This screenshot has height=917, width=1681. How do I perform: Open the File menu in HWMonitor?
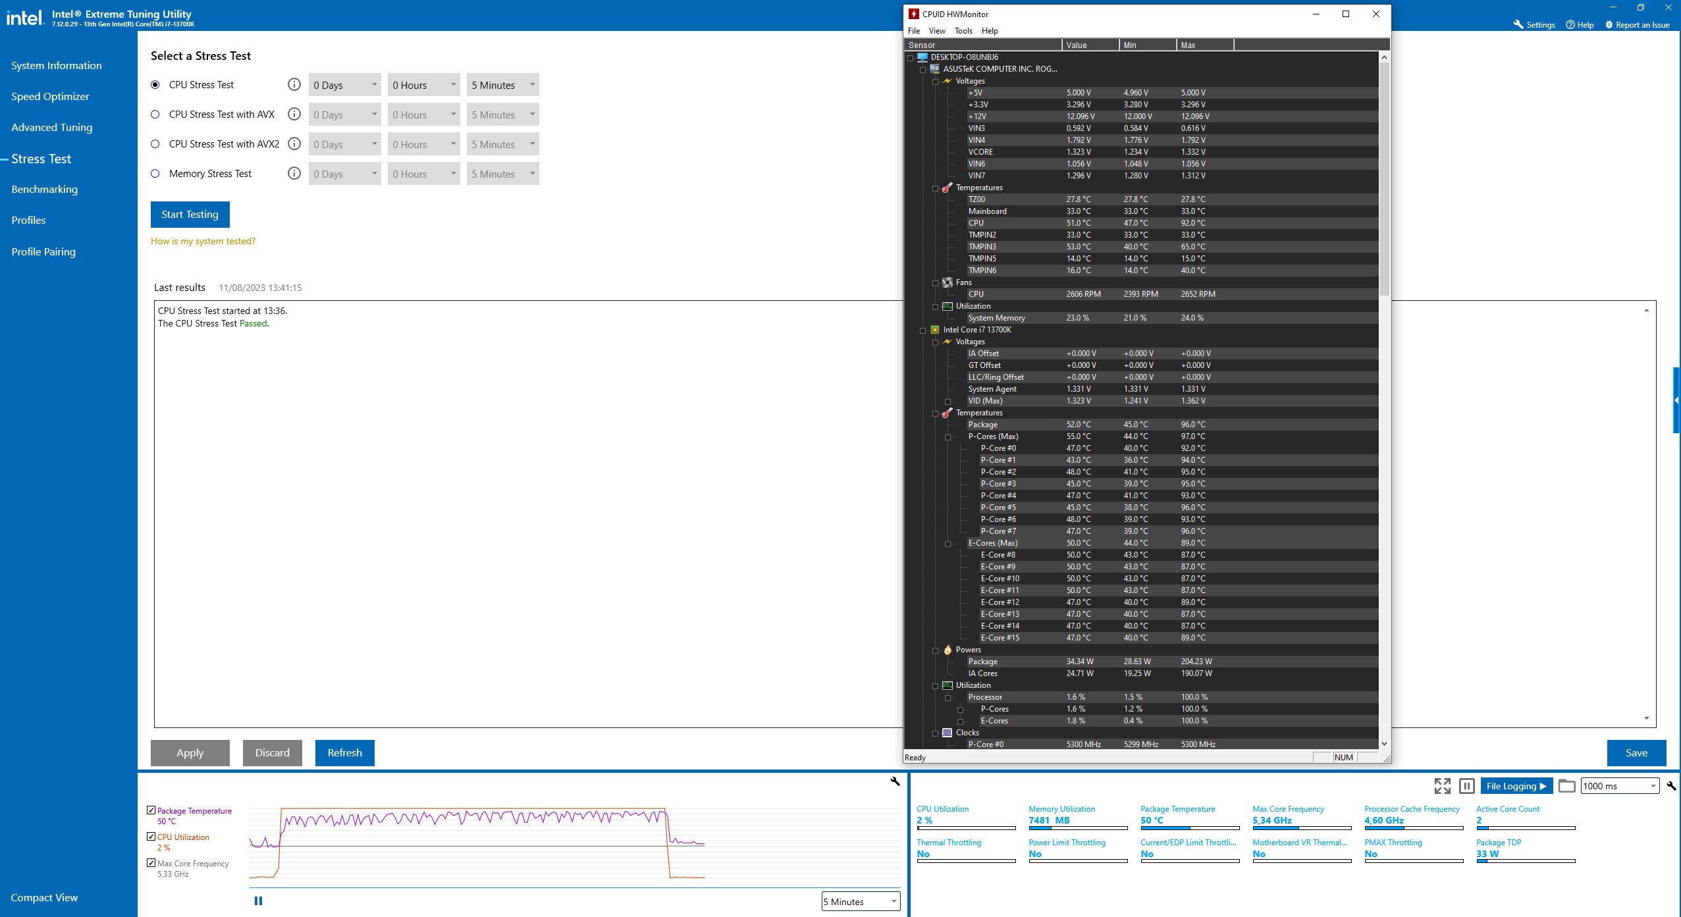pos(914,31)
